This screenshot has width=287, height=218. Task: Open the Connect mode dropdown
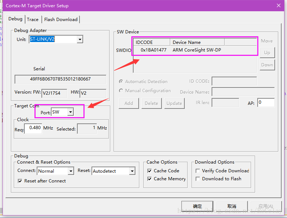(71, 171)
